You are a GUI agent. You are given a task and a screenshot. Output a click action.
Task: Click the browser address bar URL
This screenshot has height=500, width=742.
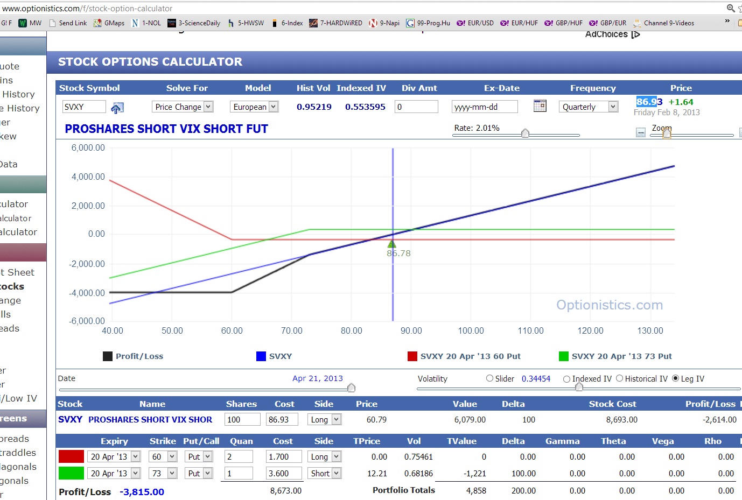point(87,9)
